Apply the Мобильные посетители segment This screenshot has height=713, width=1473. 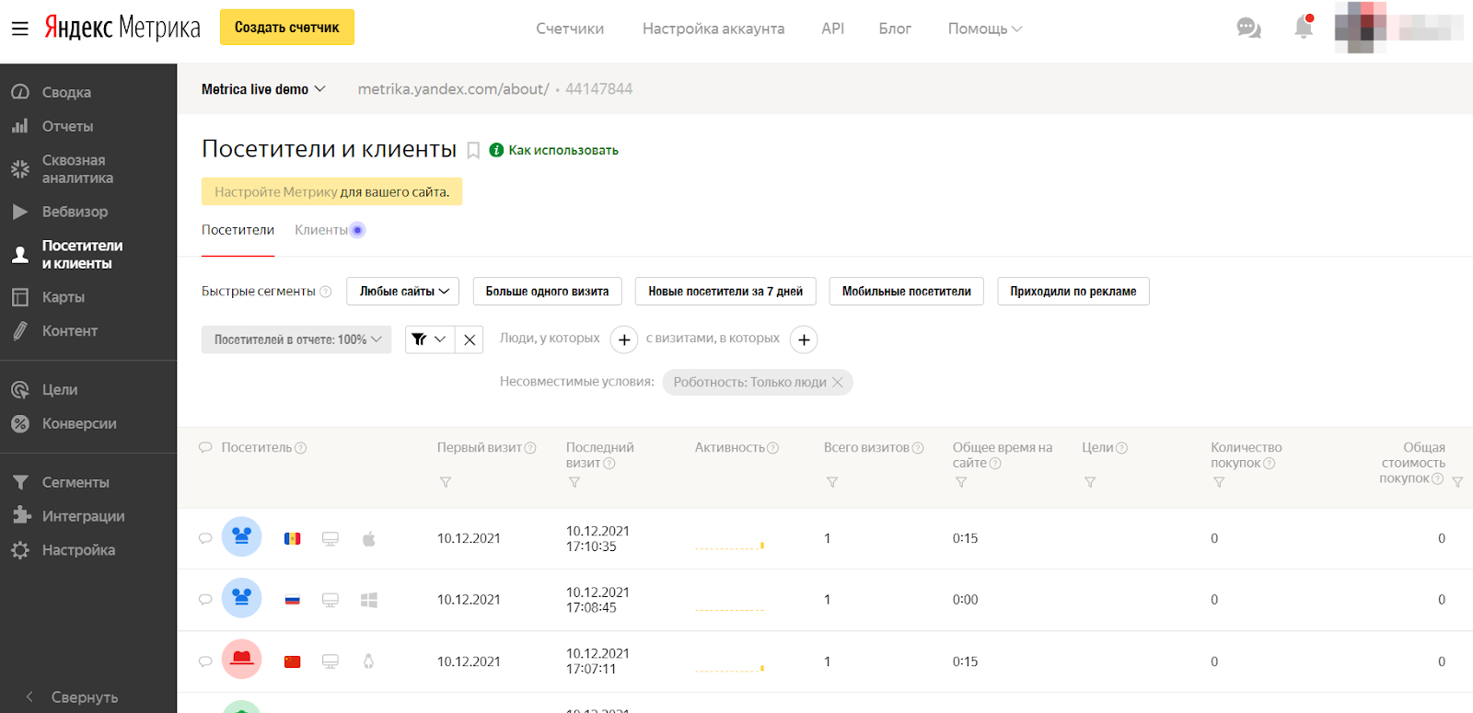coord(907,292)
